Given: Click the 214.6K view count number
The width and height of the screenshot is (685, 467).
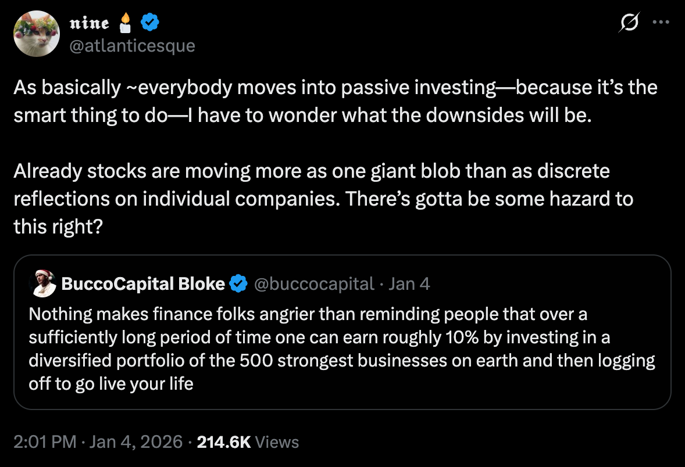Looking at the screenshot, I should click(x=224, y=442).
